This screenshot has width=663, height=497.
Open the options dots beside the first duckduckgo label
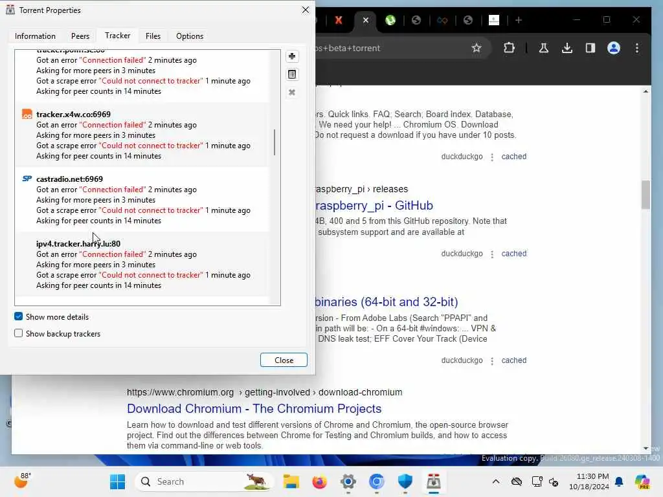(492, 157)
